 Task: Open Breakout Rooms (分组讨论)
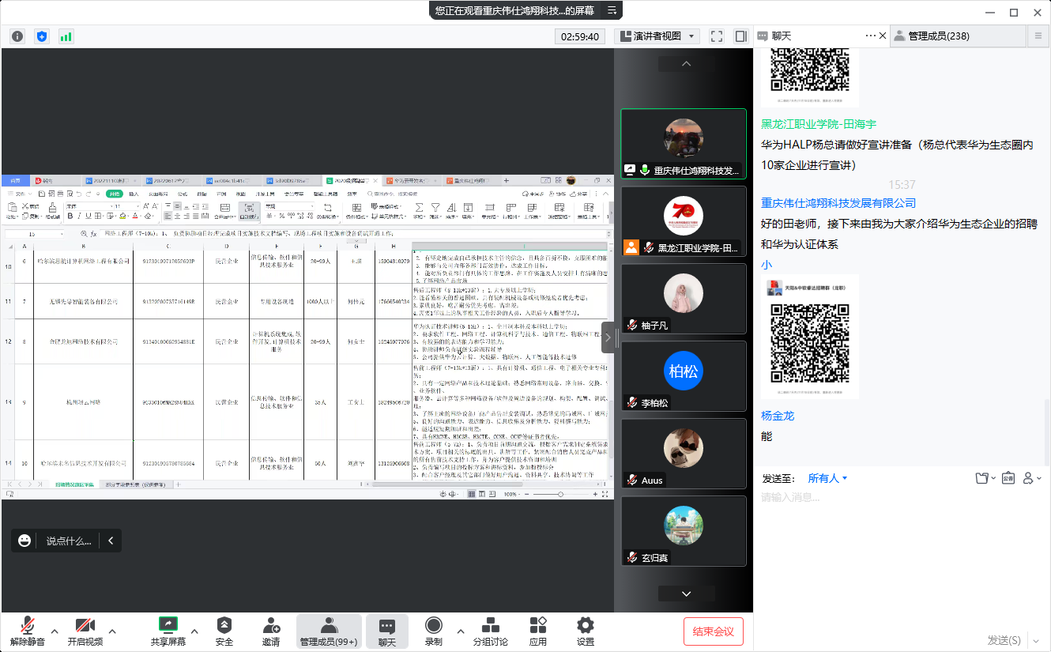[x=490, y=631]
